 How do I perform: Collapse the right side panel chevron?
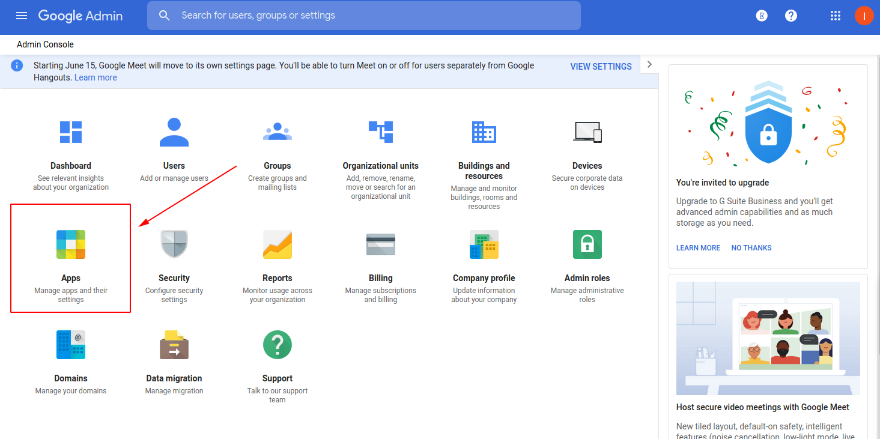[x=649, y=64]
